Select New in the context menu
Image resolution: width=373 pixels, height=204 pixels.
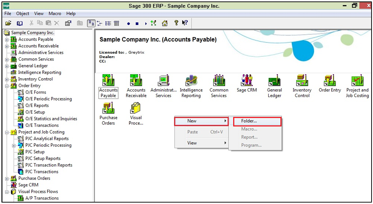201,121
